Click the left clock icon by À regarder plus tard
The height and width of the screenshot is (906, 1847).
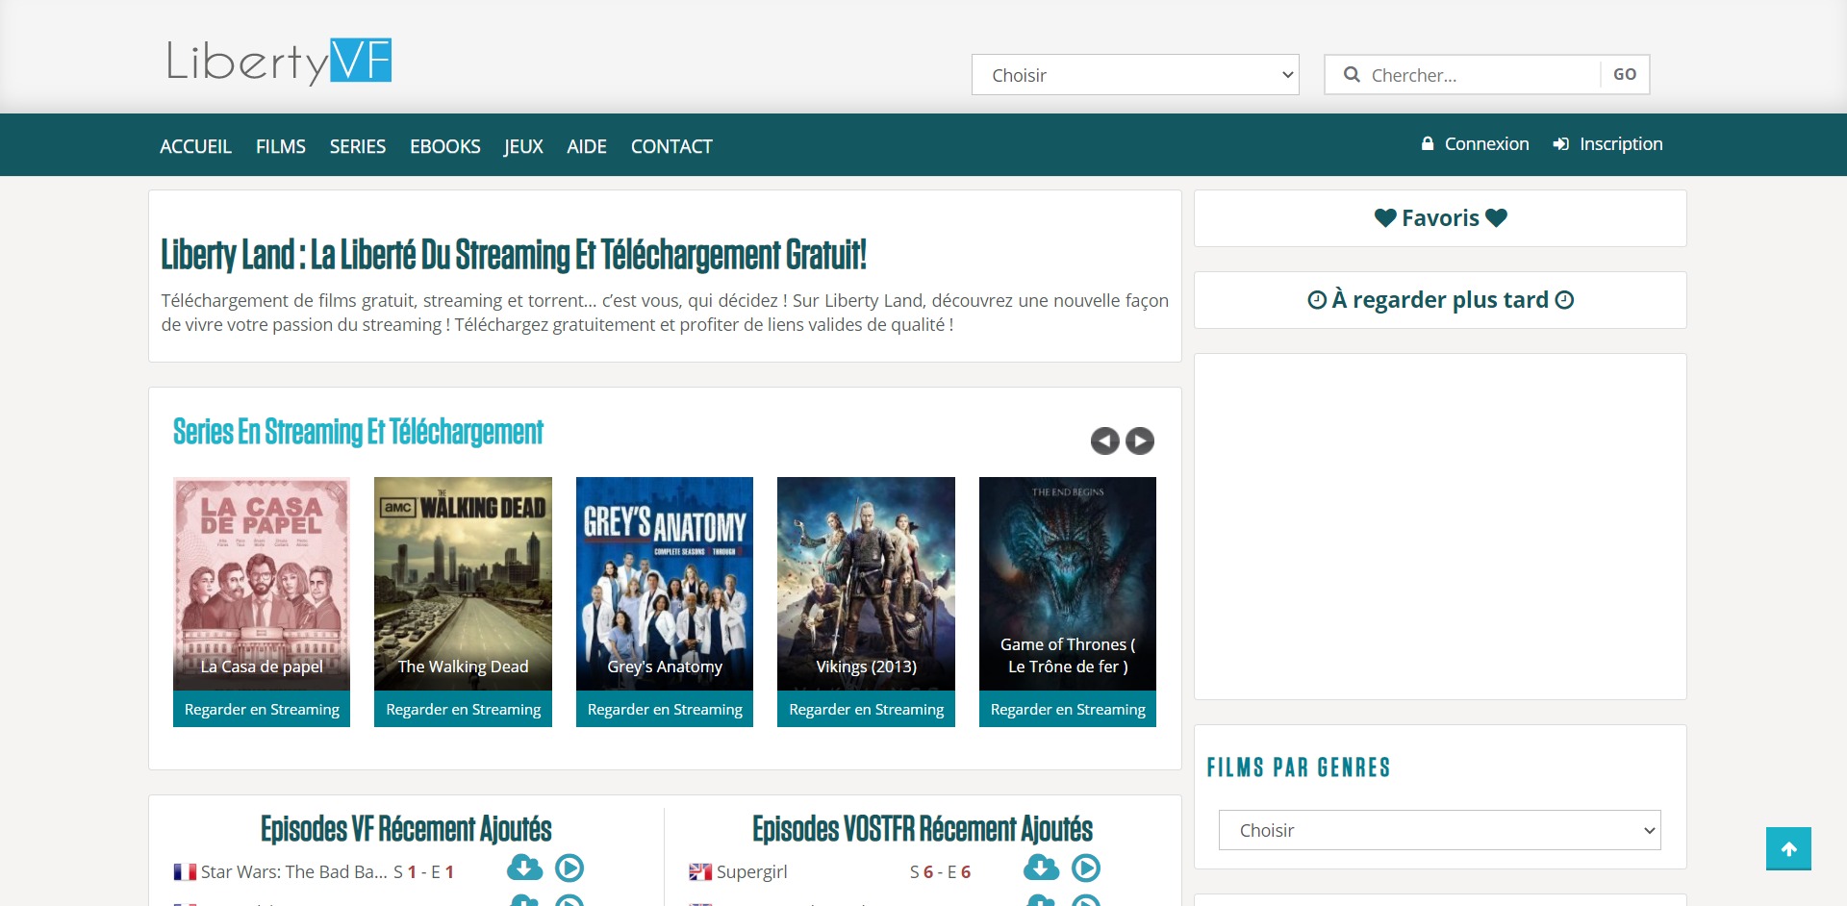click(x=1317, y=300)
